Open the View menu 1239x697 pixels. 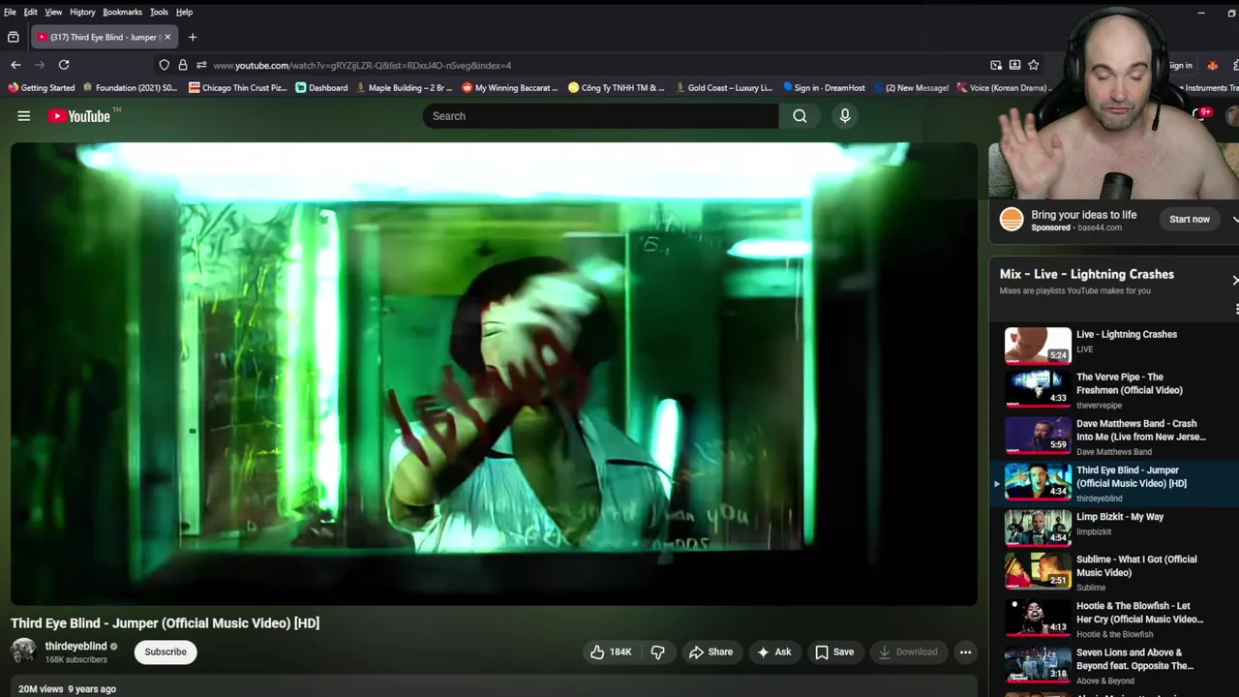click(x=53, y=12)
